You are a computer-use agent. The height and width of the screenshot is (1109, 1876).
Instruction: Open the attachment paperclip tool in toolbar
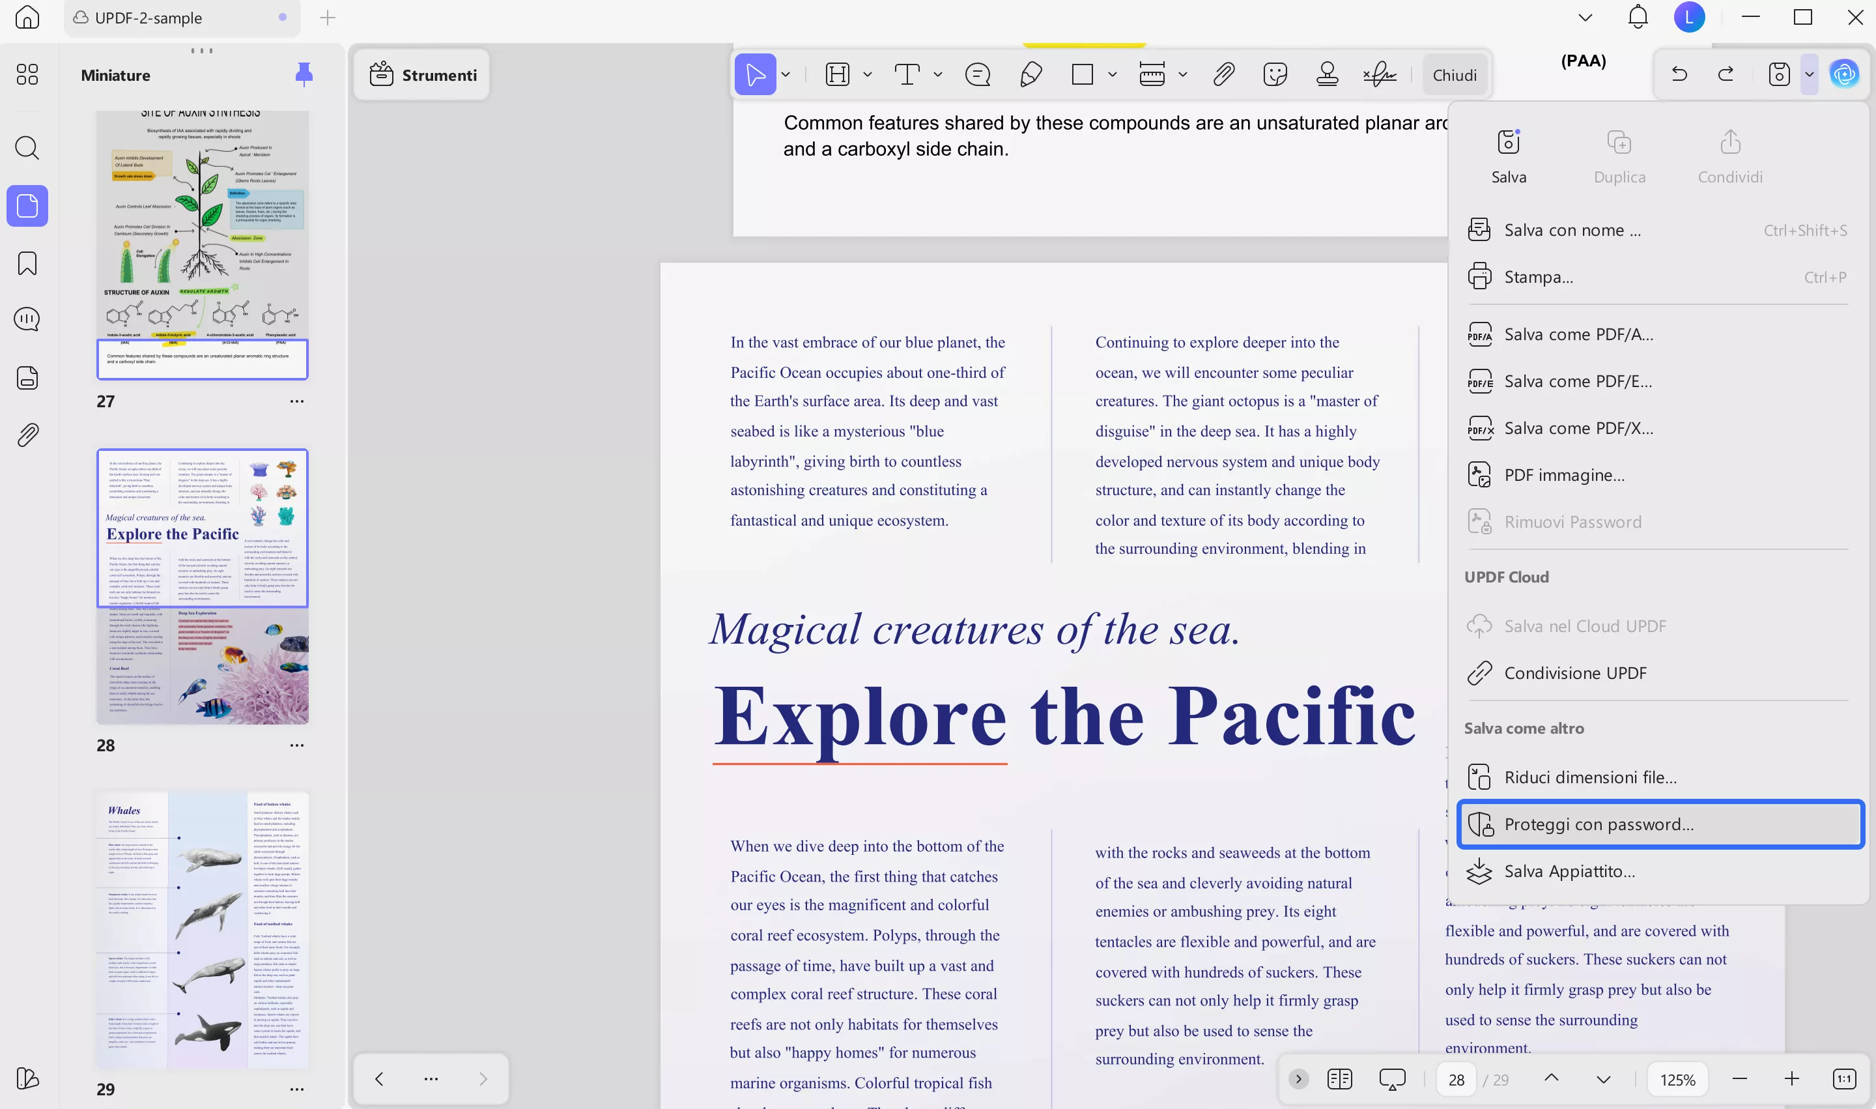1223,75
